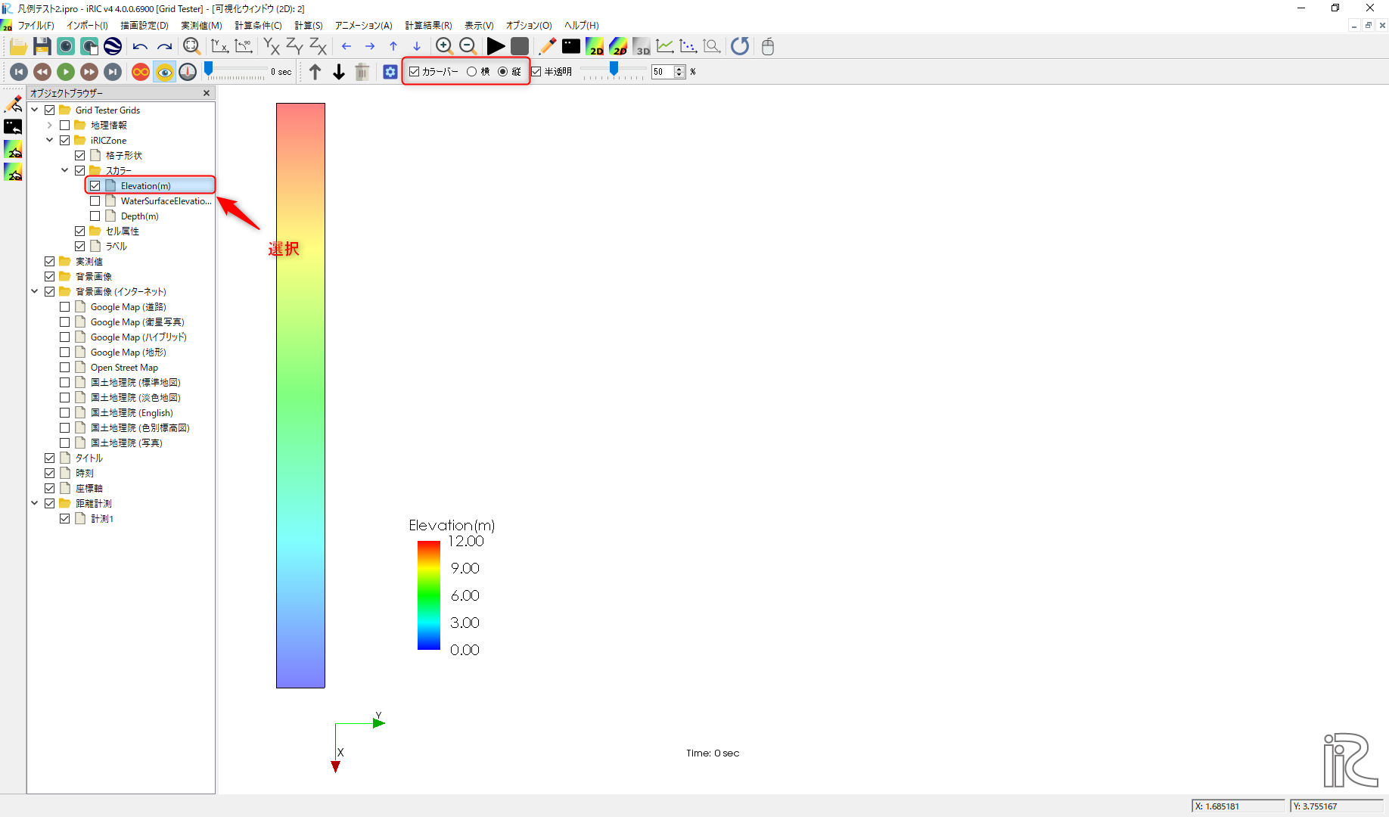Image resolution: width=1389 pixels, height=817 pixels.
Task: Enable the WaterSurfaceElevation checkbox
Action: click(95, 201)
